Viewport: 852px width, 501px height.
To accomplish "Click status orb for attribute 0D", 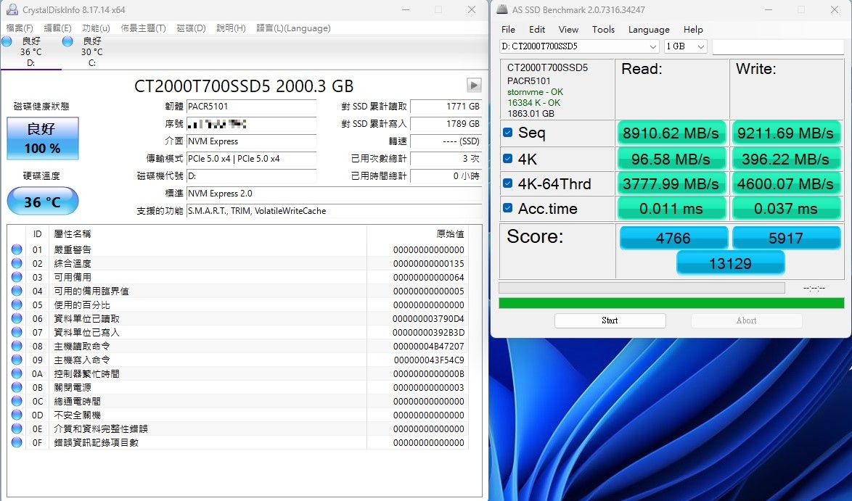I will click(17, 415).
